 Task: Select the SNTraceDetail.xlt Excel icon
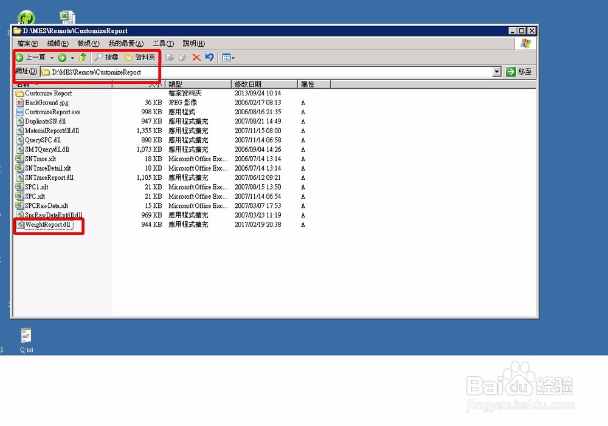tap(19, 168)
